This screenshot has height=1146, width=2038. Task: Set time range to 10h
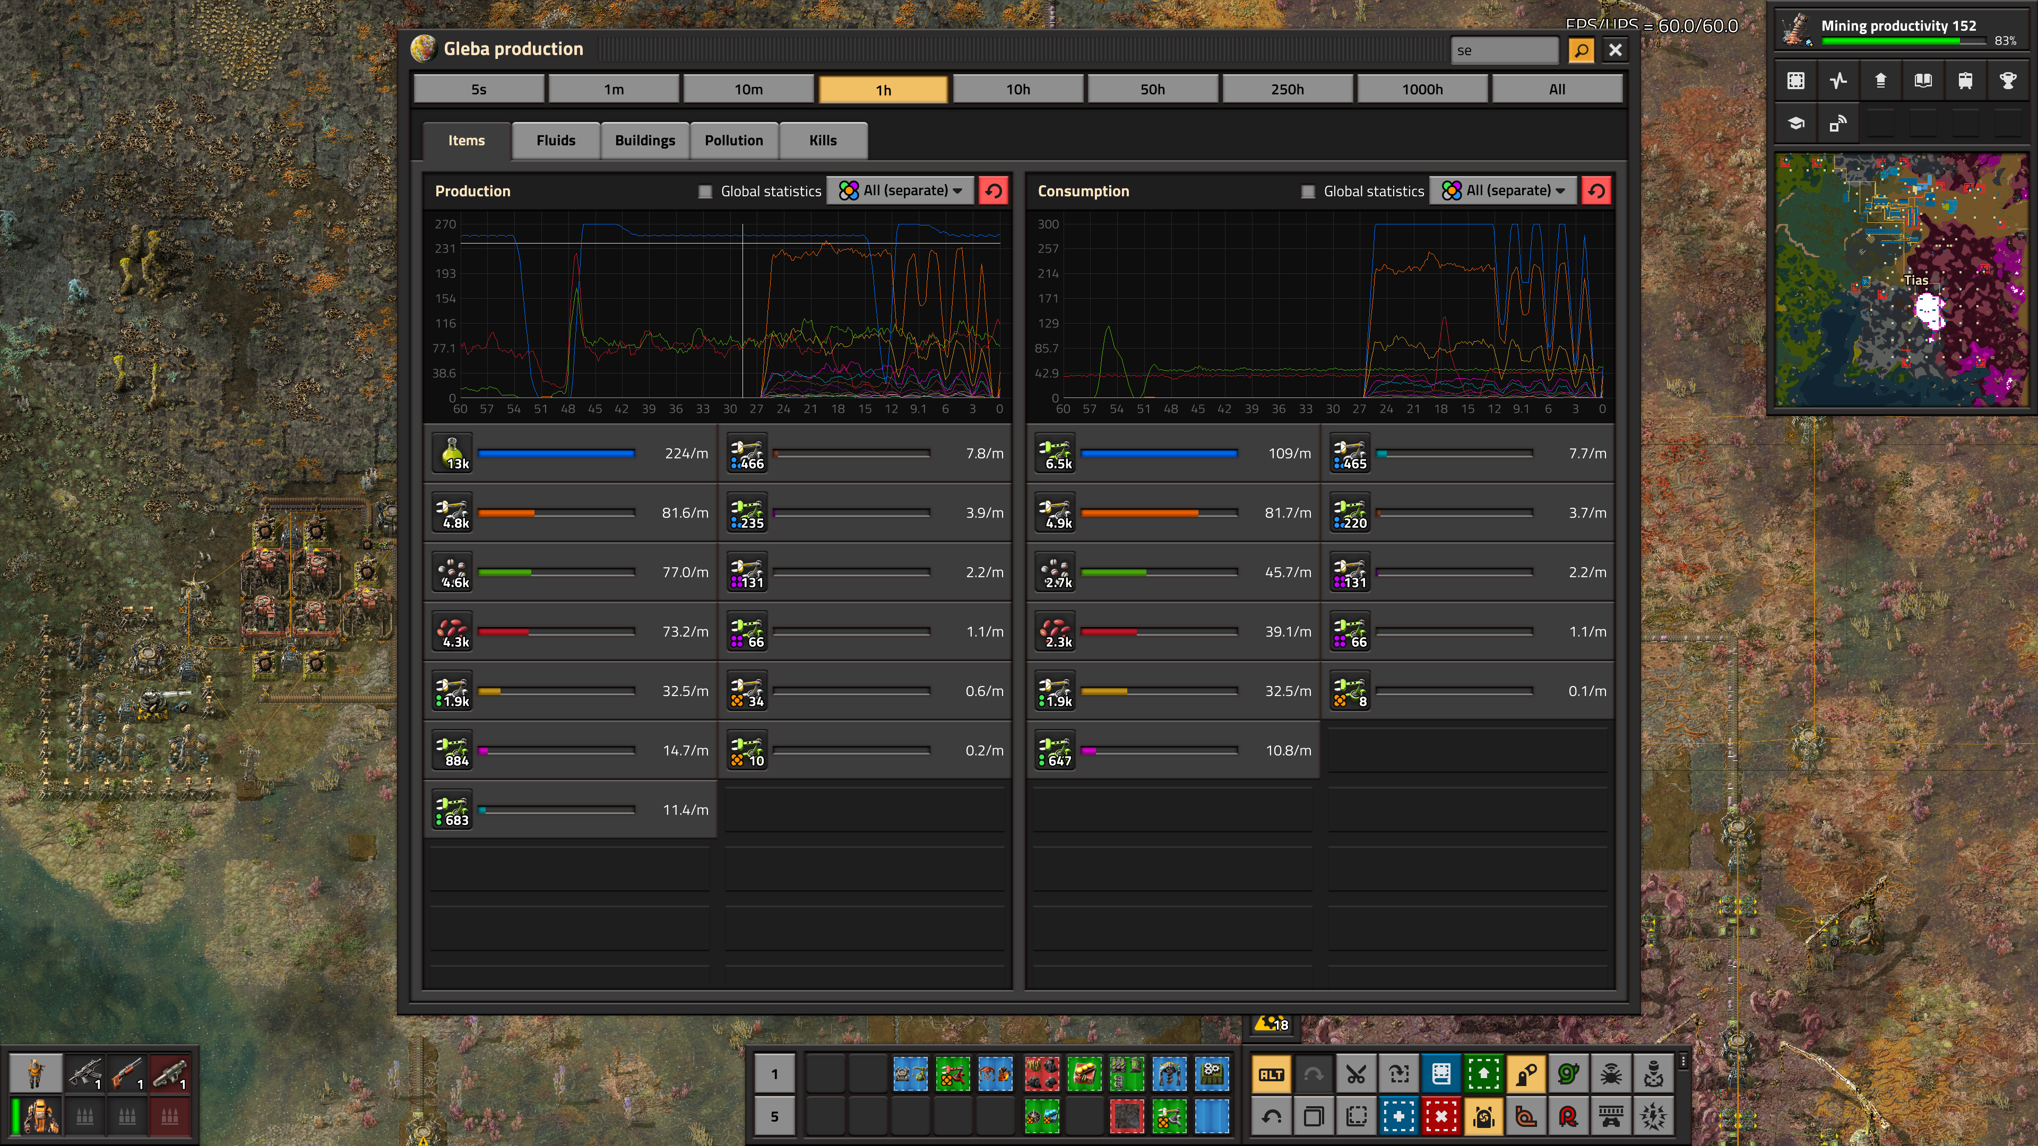[1018, 89]
